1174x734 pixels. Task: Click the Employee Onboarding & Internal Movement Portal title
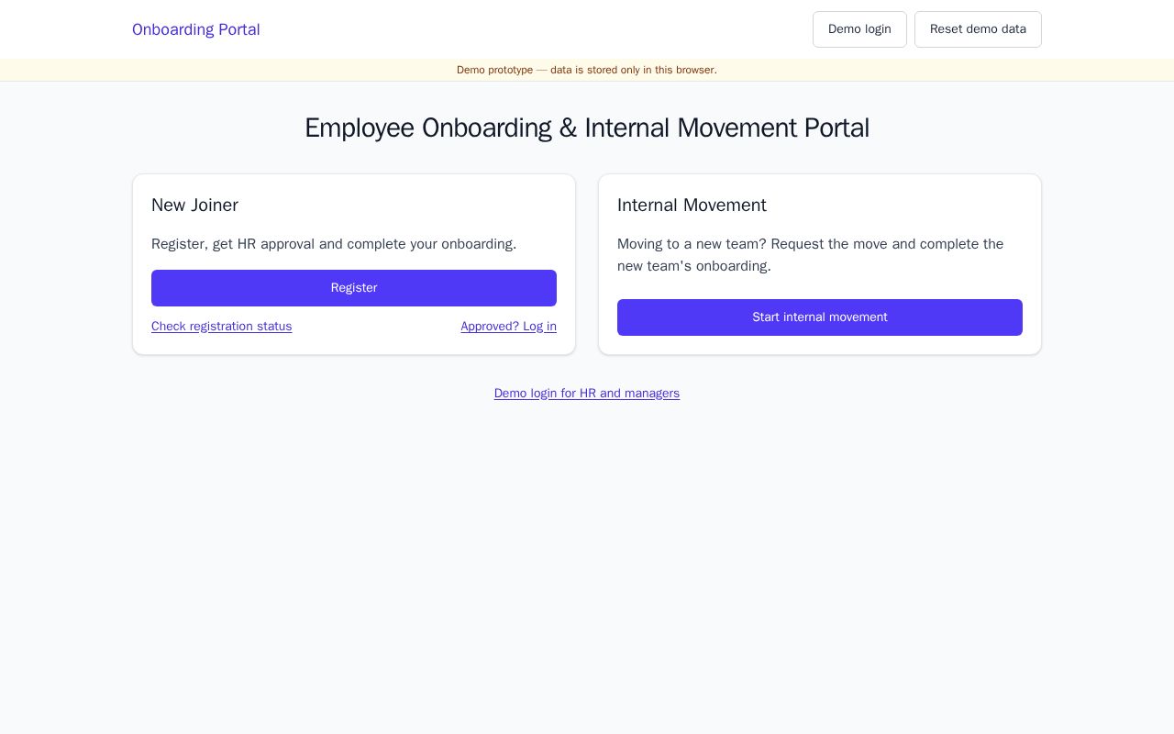tap(587, 128)
